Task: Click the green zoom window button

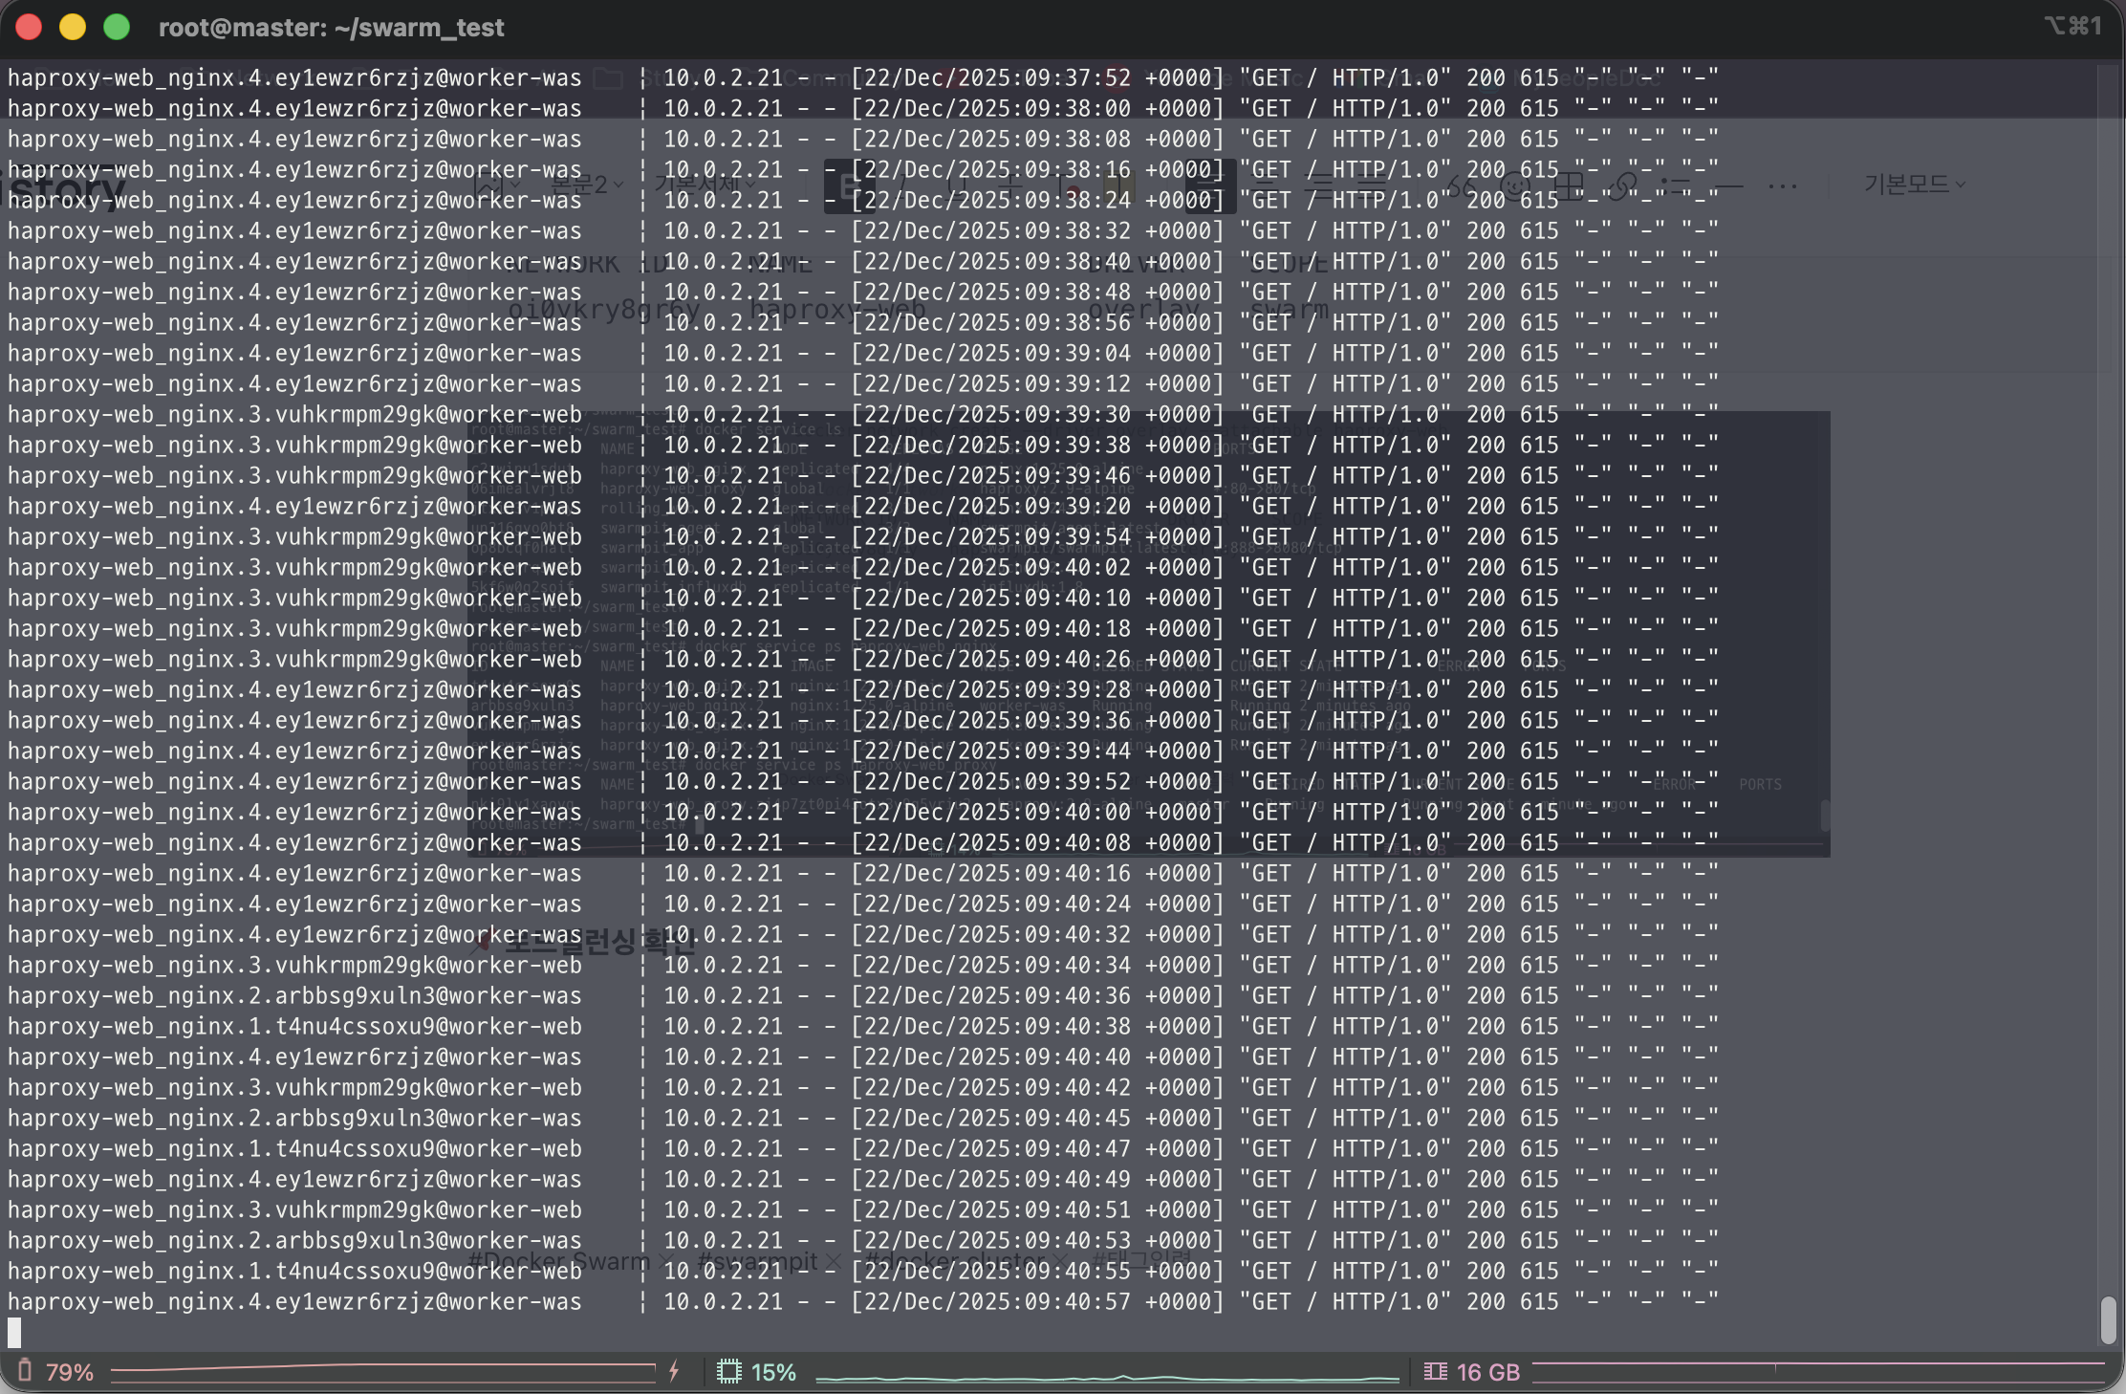Action: (x=117, y=27)
